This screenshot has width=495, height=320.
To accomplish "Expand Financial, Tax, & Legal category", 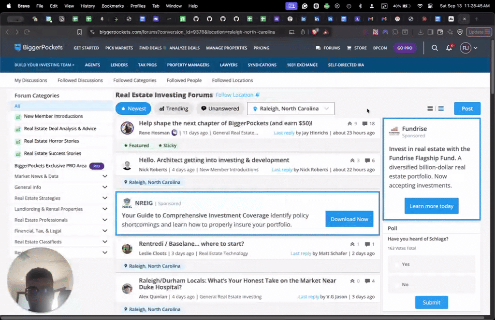I will (x=105, y=231).
